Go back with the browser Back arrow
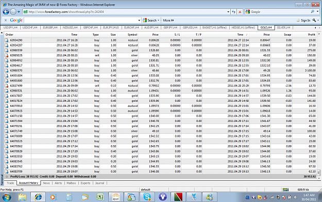This screenshot has width=322, height=202. click(x=6, y=12)
